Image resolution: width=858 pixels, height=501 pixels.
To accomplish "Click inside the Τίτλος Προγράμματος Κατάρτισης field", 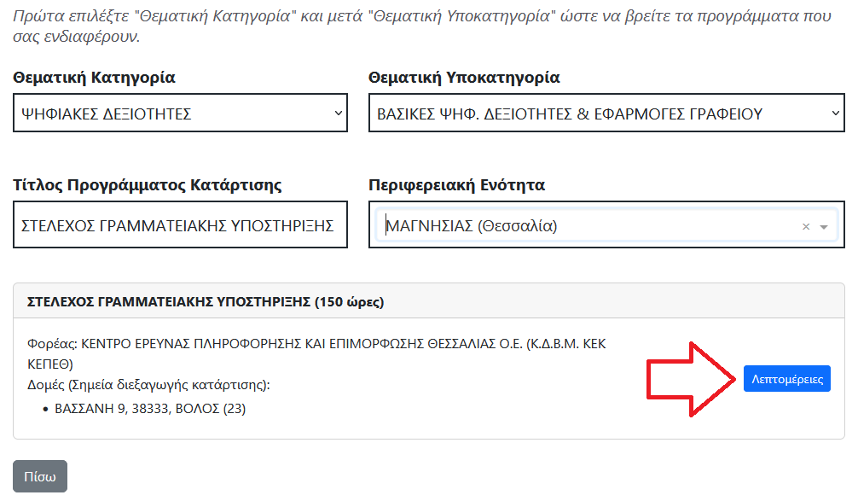I will point(179,224).
